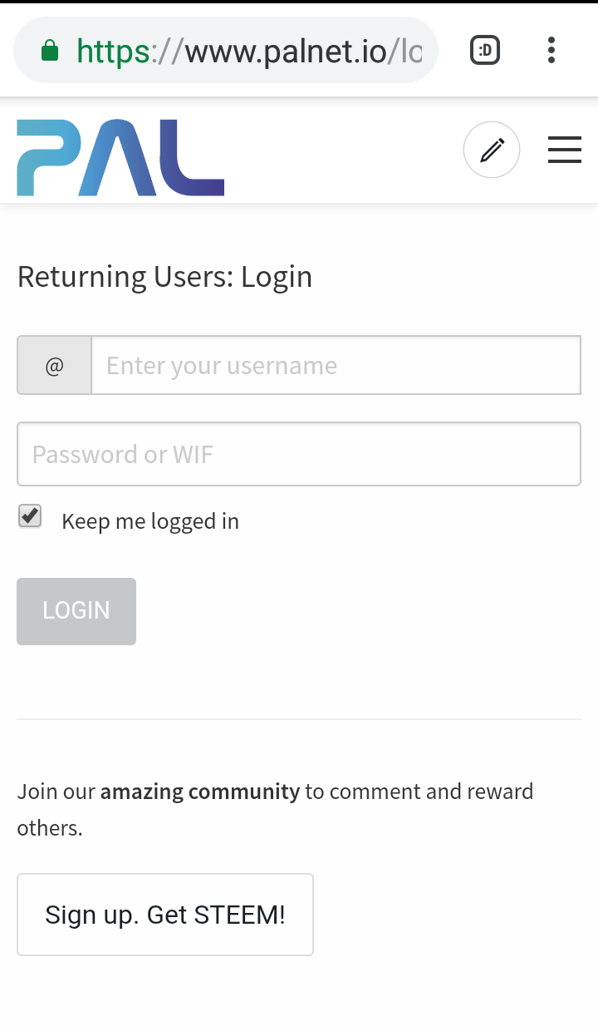Click the word 'others.' in paragraph
Viewport: 598px width, 1026px height.
[x=50, y=828]
